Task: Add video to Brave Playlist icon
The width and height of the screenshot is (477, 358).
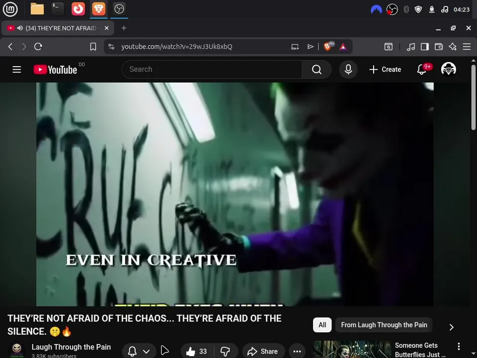Action: pyautogui.click(x=310, y=47)
